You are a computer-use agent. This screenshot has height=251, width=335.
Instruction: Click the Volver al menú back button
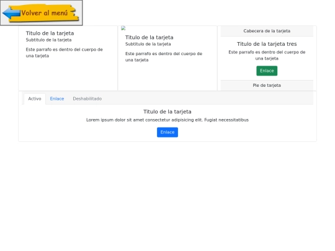coord(41,13)
